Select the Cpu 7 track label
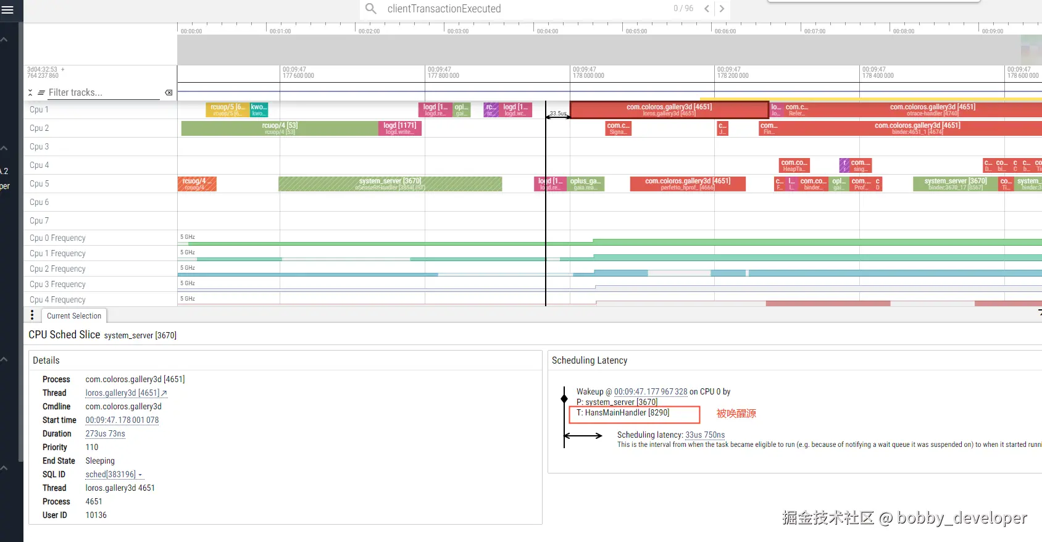Viewport: 1042px width, 542px height. pyautogui.click(x=39, y=221)
